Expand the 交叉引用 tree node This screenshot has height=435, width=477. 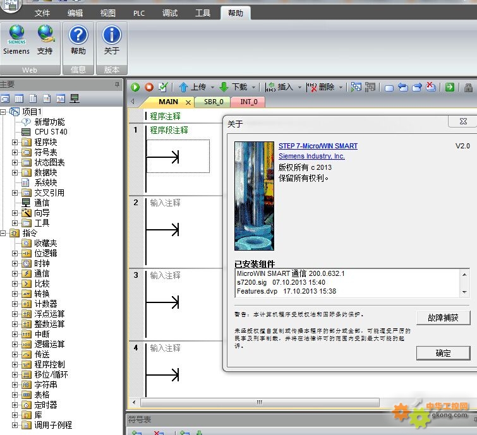pos(15,193)
